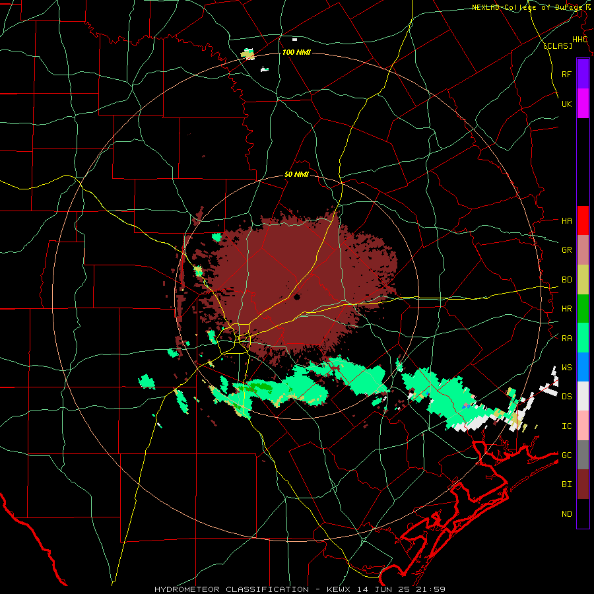The height and width of the screenshot is (594, 594).
Task: Click the magenta UK legend swatch
Action: (x=583, y=104)
